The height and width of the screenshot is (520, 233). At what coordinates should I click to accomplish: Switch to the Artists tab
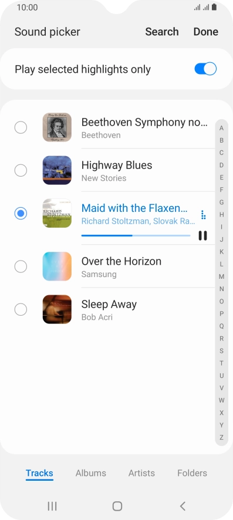click(141, 473)
